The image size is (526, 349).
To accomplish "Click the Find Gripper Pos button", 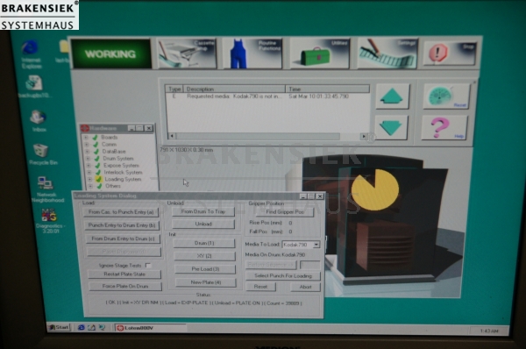I will pyautogui.click(x=284, y=211).
